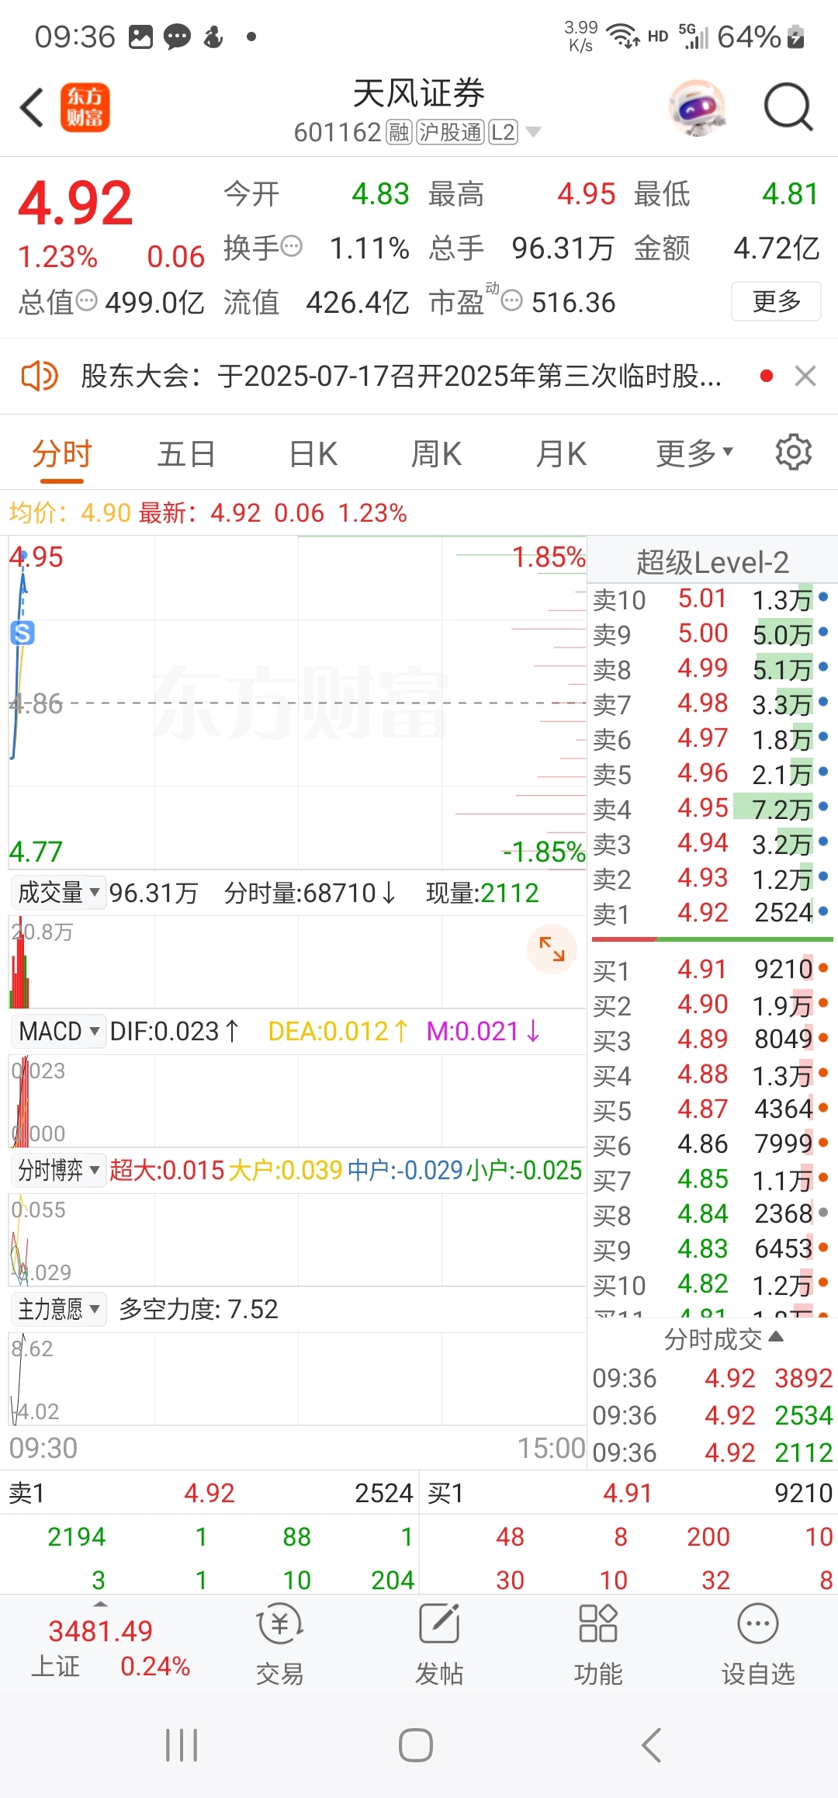Tap 设自选 add to watchlist
The height and width of the screenshot is (1798, 838).
coord(758,1644)
